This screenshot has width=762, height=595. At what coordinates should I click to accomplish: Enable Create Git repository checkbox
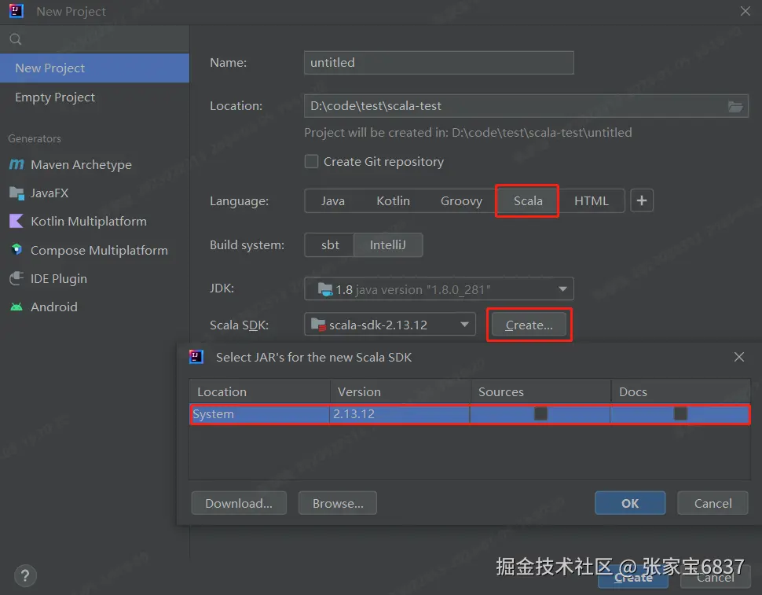pyautogui.click(x=311, y=161)
